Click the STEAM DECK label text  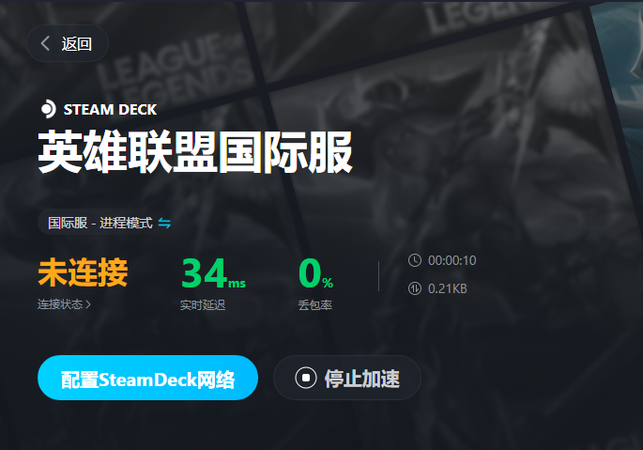click(x=110, y=110)
